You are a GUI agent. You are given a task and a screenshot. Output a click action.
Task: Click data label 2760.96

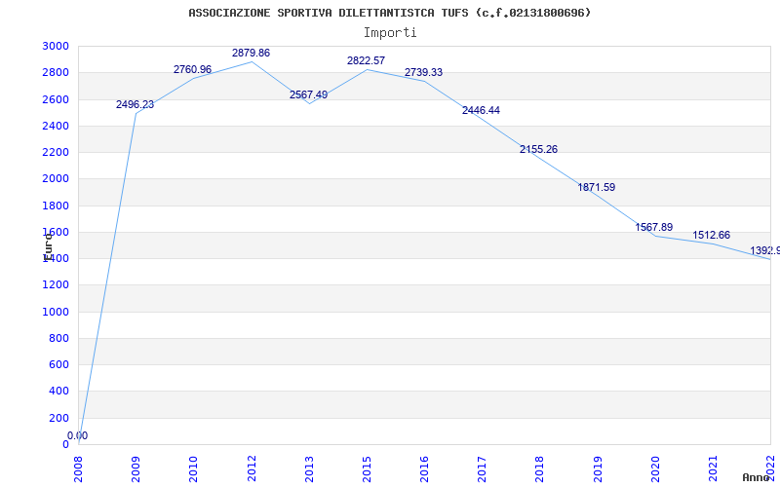tap(192, 69)
